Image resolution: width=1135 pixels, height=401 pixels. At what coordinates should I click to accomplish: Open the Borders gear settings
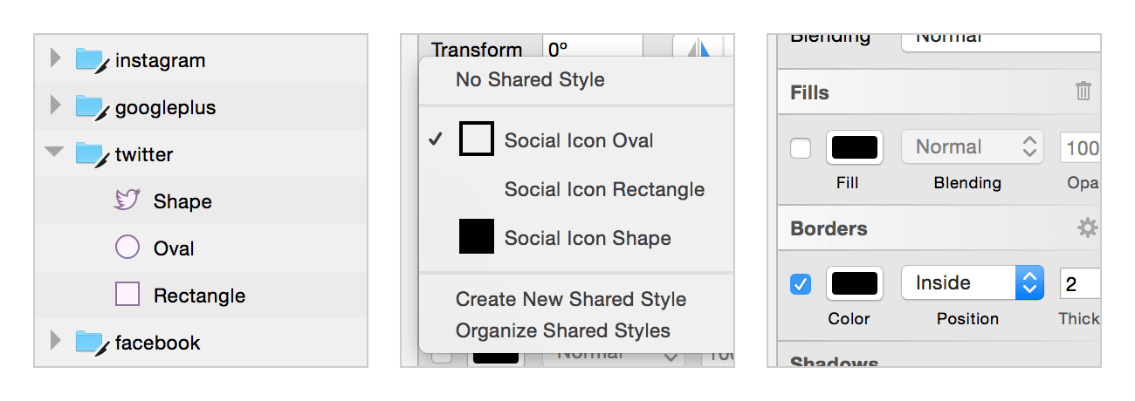(x=1086, y=228)
